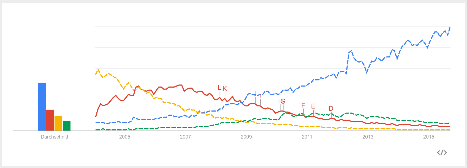The image size is (467, 168).
Task: Select news marker J on red line
Action: [x=255, y=94]
